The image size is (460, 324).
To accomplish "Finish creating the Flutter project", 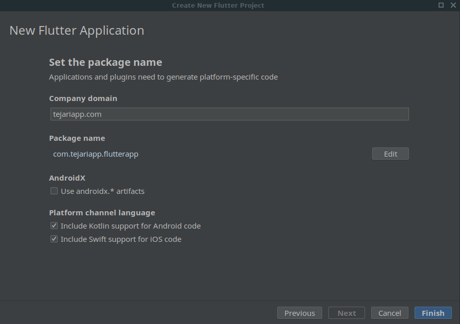I will [433, 313].
